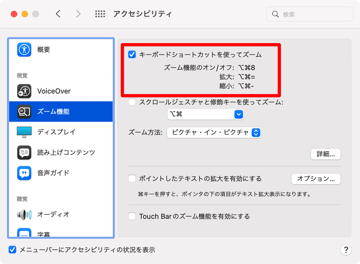
Task: Open ディスプレイ via its monitor icon
Action: 24,132
